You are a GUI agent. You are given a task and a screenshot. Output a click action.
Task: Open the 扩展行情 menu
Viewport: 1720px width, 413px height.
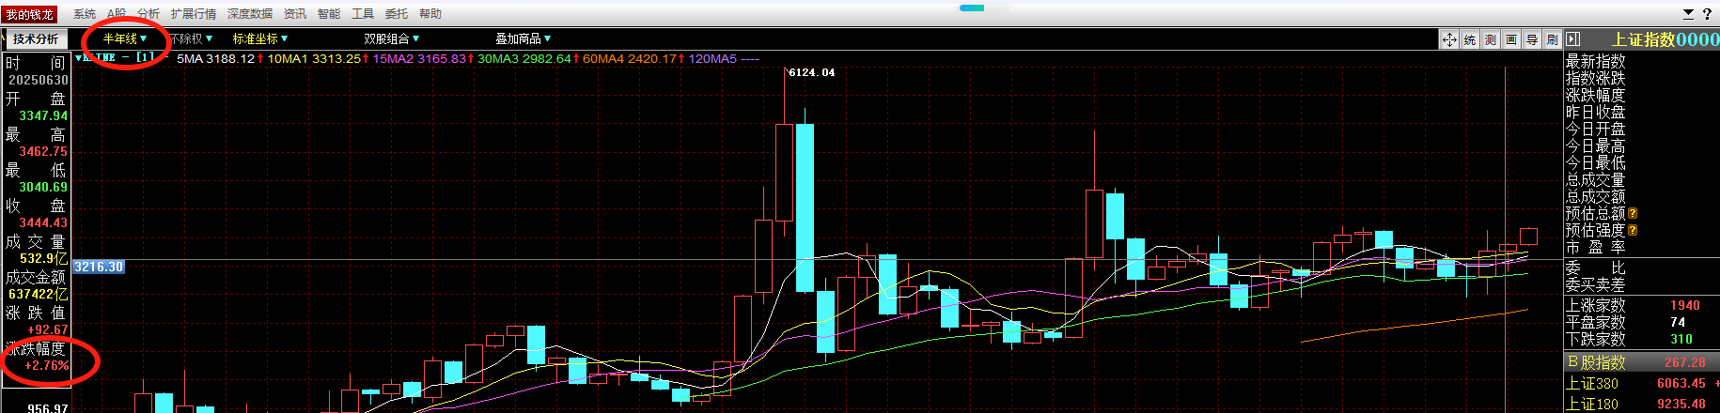click(x=194, y=14)
